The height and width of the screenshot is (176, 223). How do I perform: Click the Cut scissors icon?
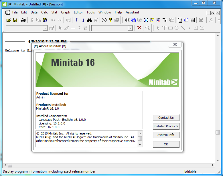pyautogui.click(x=32, y=20)
